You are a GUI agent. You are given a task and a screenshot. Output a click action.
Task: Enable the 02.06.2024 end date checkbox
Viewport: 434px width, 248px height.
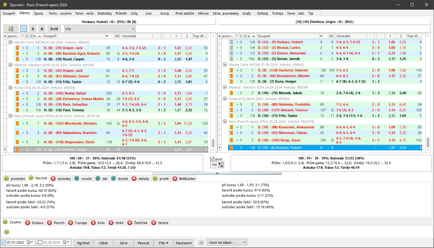[x=40, y=242]
